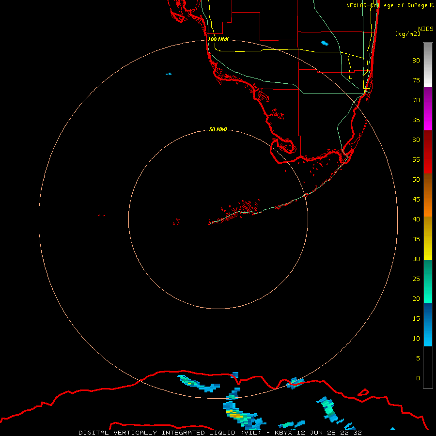Select the 10 value on the color scale
This screenshot has height=436, width=436.
(416, 339)
